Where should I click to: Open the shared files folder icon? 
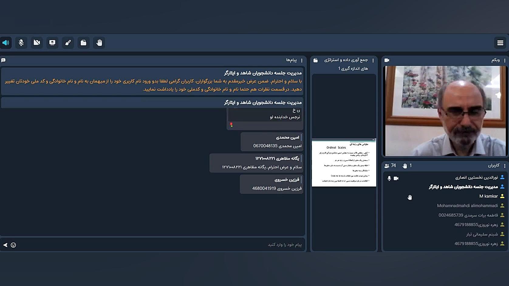click(x=84, y=43)
